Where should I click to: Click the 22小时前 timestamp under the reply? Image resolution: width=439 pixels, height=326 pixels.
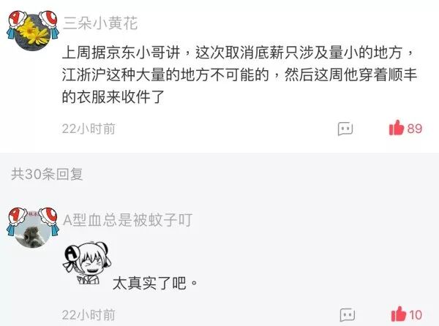[89, 315]
